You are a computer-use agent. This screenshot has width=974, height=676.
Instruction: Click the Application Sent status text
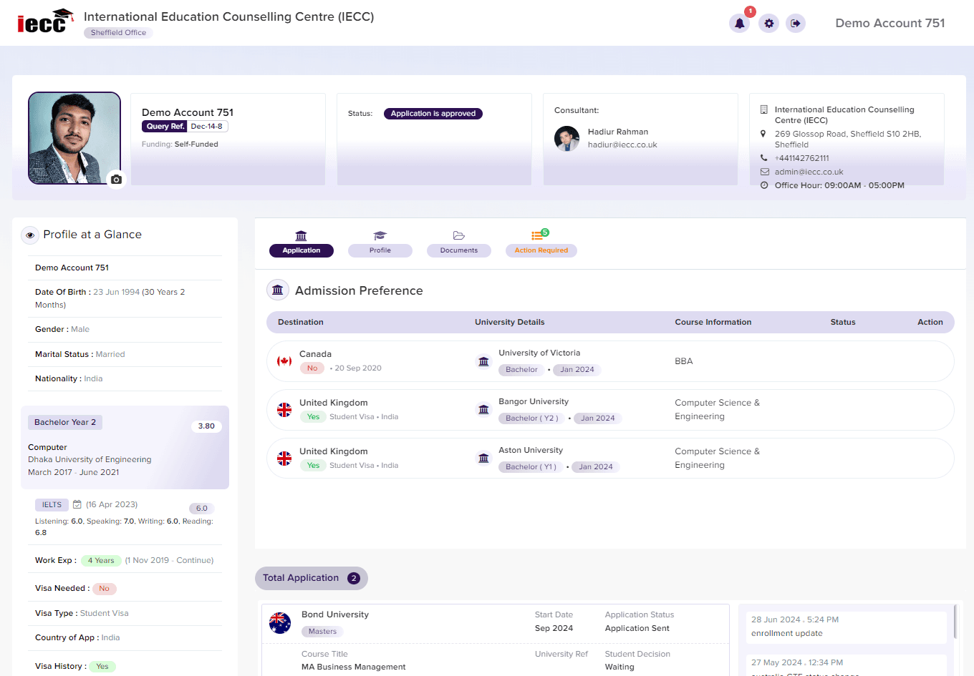[637, 628]
